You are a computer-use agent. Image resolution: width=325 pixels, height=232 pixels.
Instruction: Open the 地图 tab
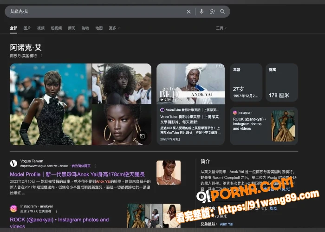tap(99, 28)
